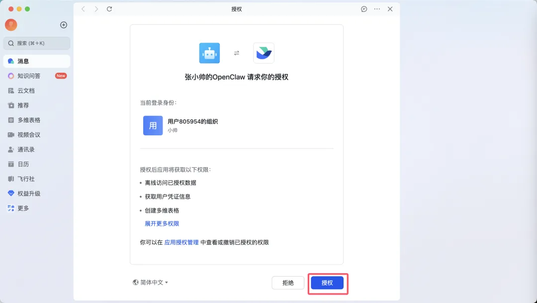Screen dimensions: 537x303
Task: Open 飞行社 in the sidebar
Action: (37, 179)
